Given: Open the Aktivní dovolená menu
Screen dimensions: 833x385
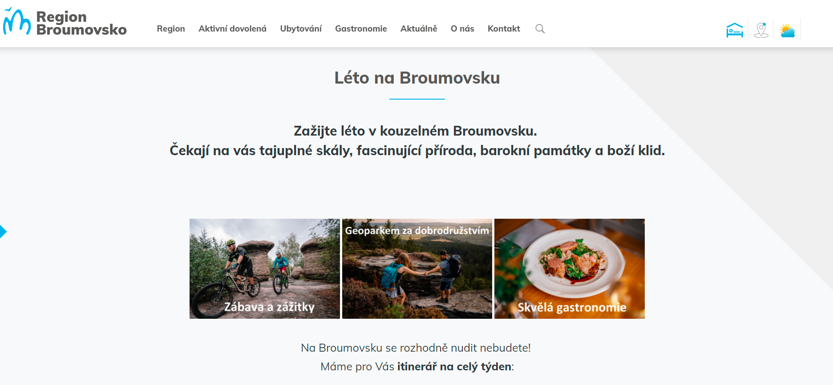Looking at the screenshot, I should (x=232, y=29).
